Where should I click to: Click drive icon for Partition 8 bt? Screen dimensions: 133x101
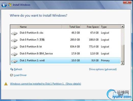coord(14,47)
